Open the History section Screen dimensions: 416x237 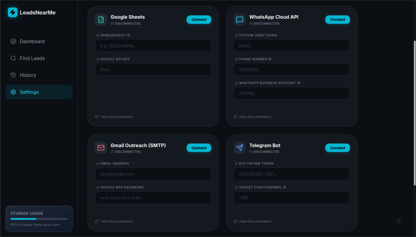click(39, 75)
